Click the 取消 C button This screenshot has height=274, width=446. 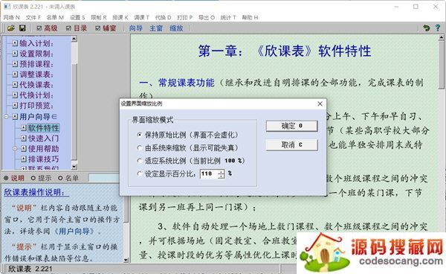[x=291, y=145]
